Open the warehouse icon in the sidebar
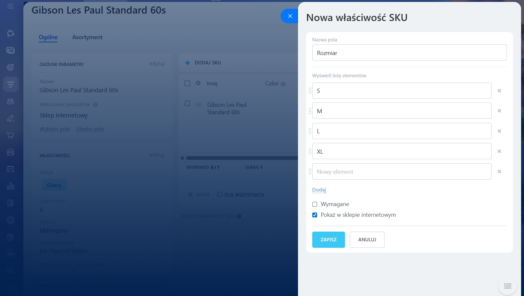The image size is (524, 296). tap(10, 152)
